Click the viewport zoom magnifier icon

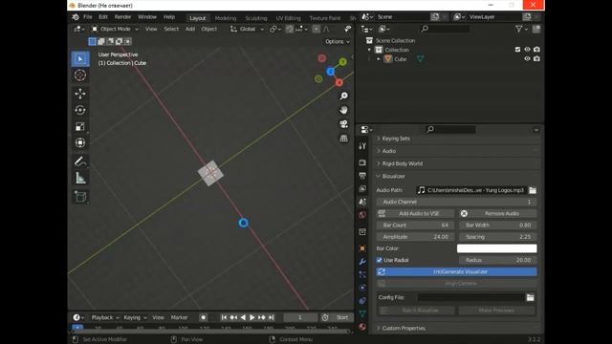(343, 96)
